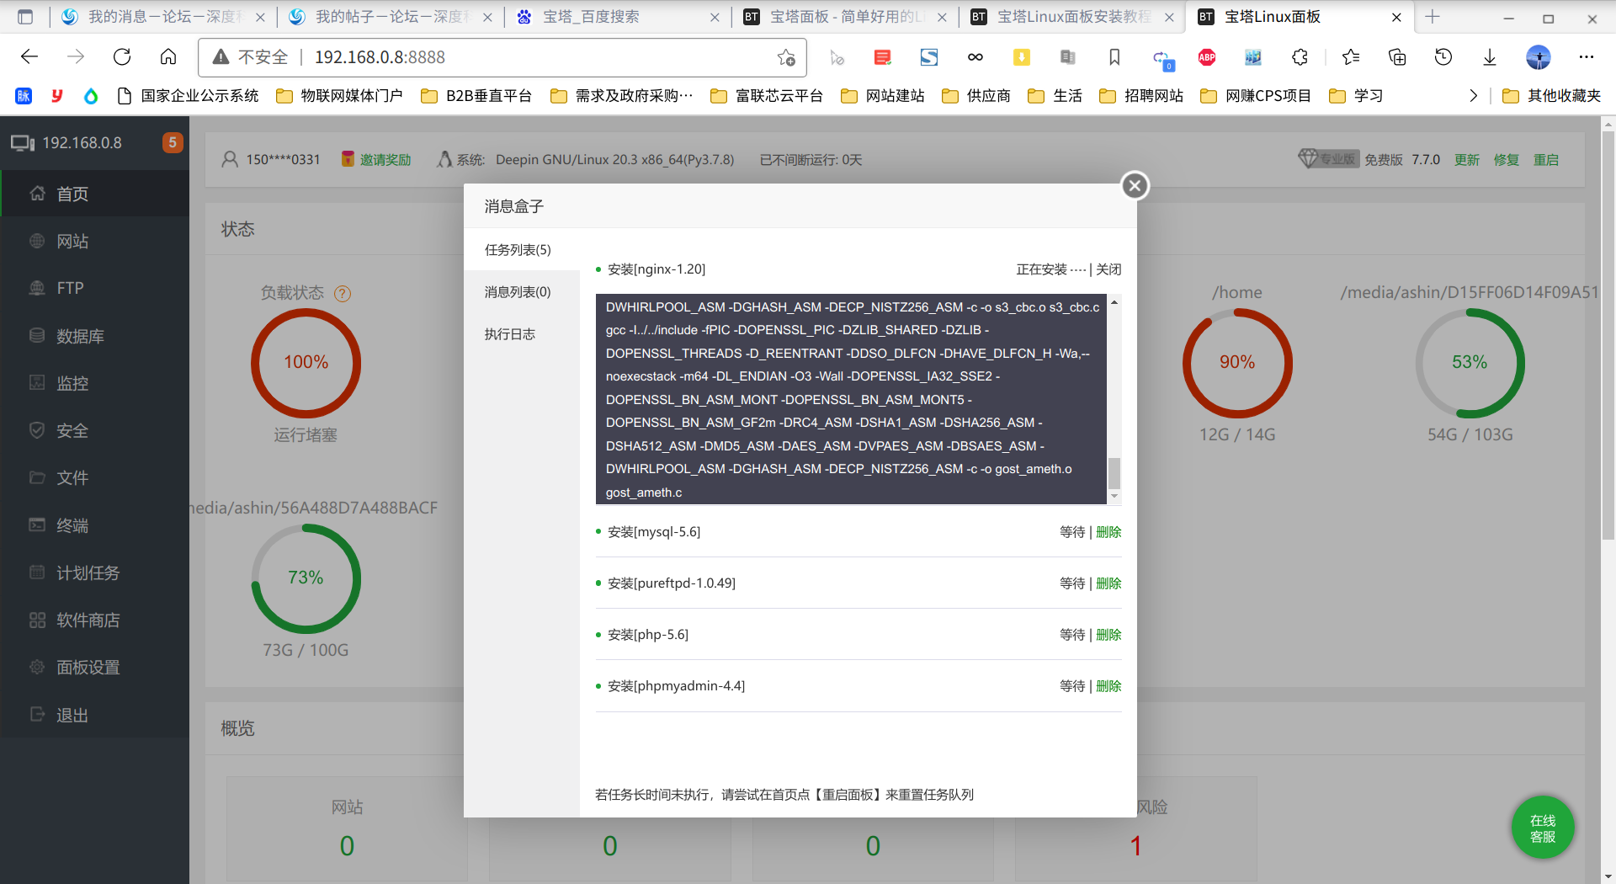1616x884 pixels.
Task: Click the browser refresh icon
Action: (122, 56)
